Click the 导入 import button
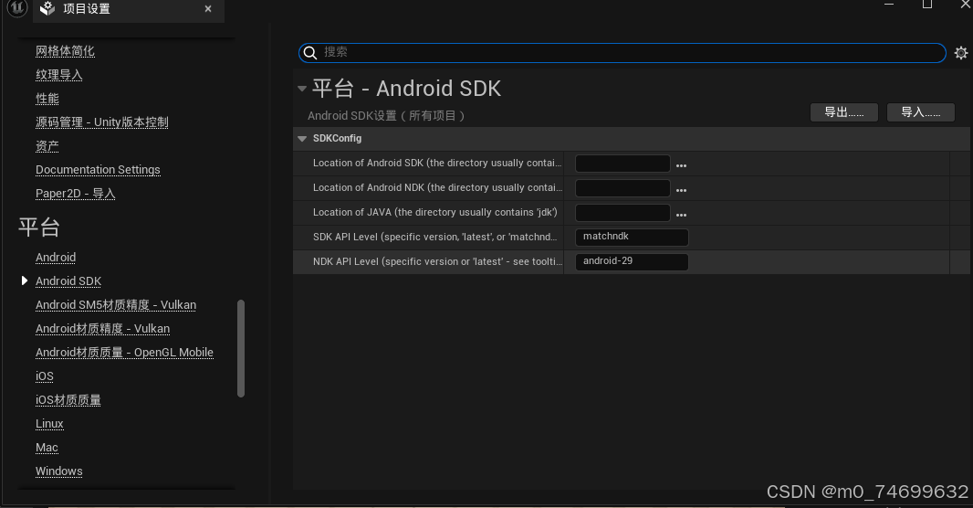Viewport: 973px width, 508px height. tap(920, 112)
